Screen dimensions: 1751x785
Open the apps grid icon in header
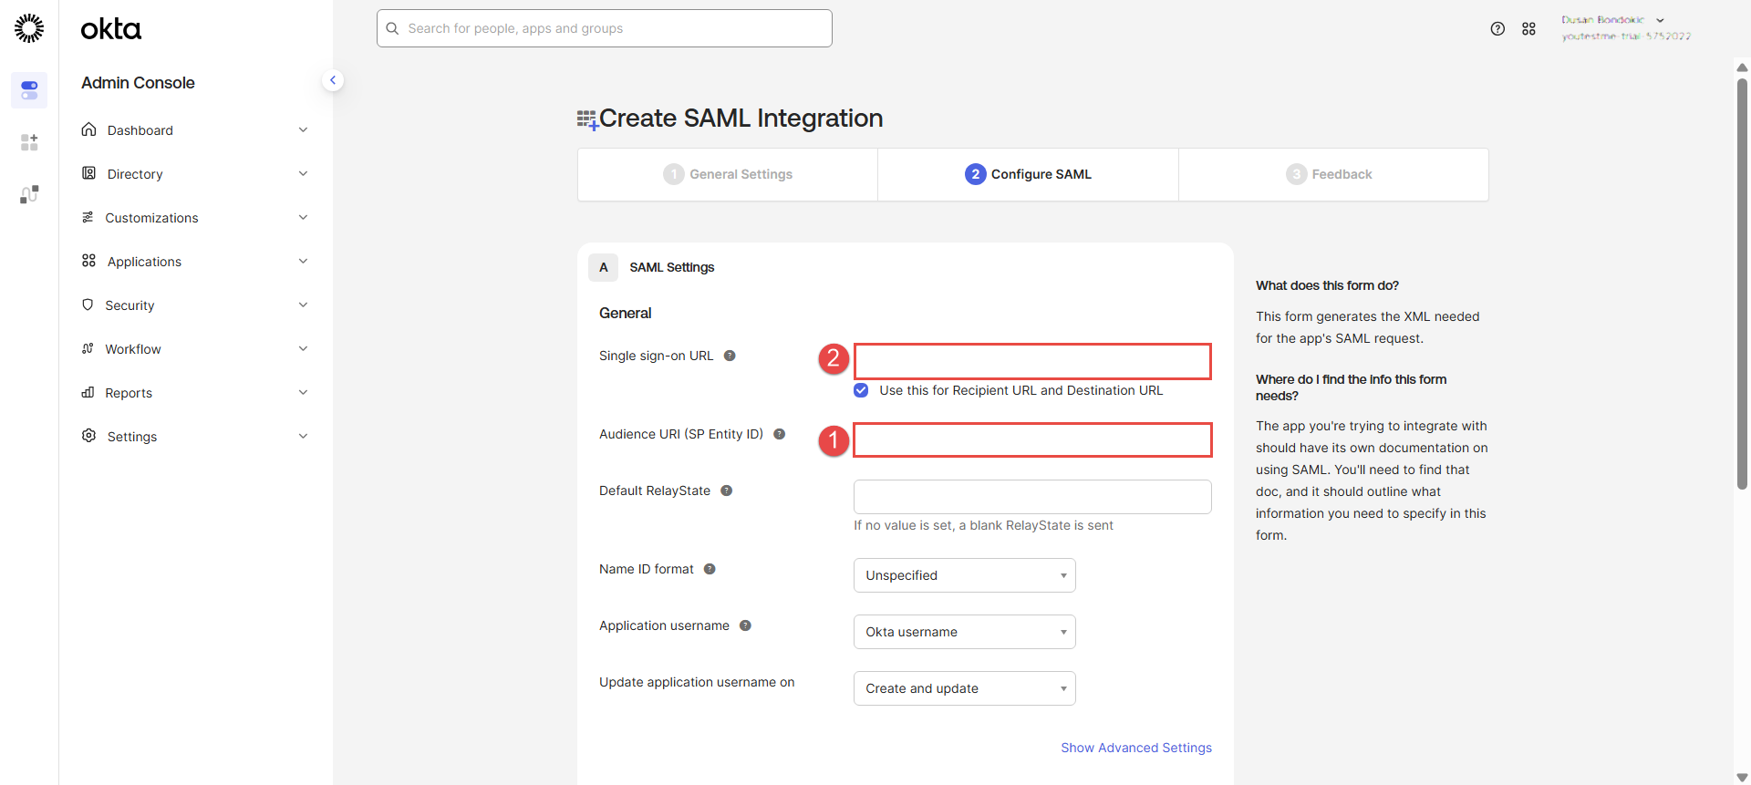point(1528,28)
